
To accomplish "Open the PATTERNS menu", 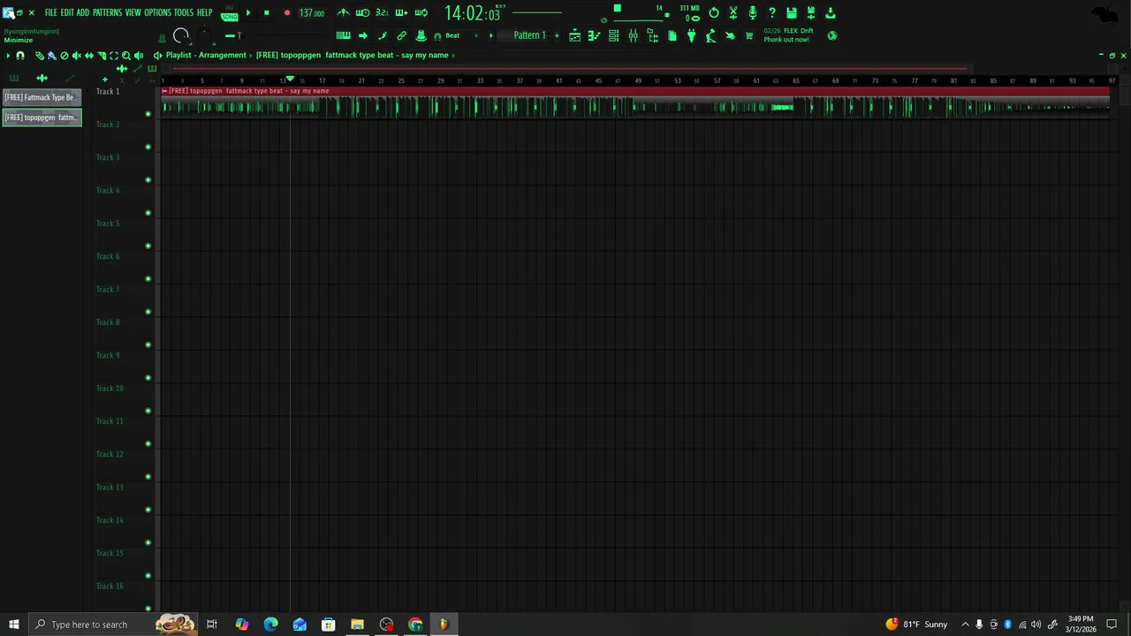I will click(x=107, y=12).
